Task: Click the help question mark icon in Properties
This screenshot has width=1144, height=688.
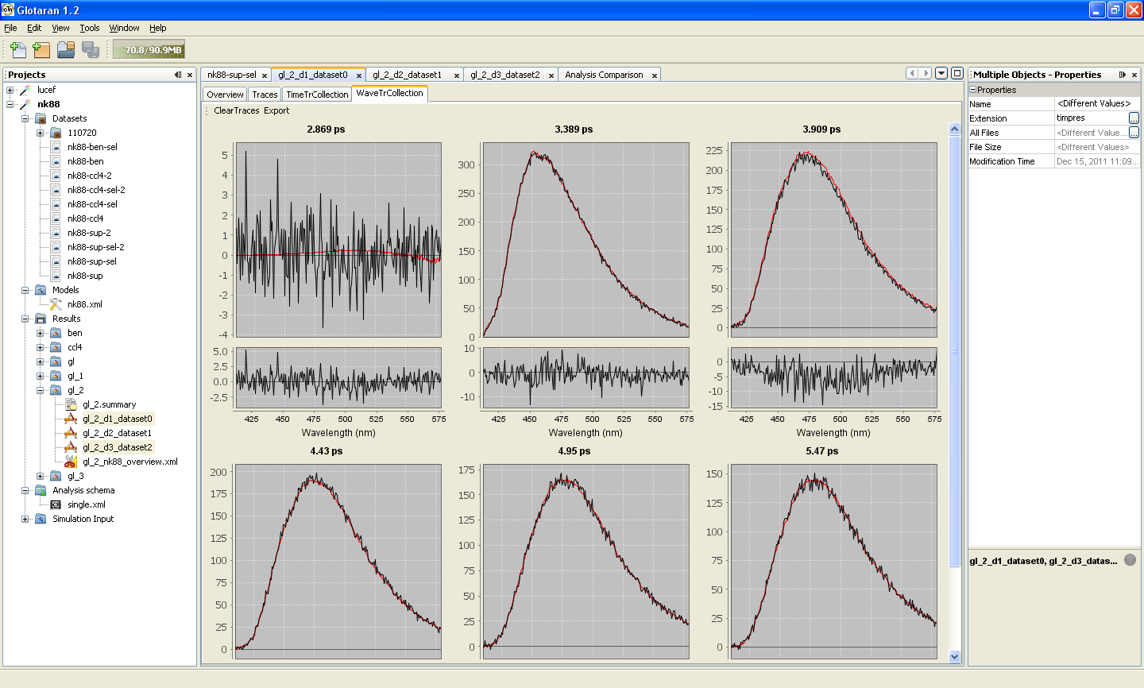Action: click(x=1130, y=560)
